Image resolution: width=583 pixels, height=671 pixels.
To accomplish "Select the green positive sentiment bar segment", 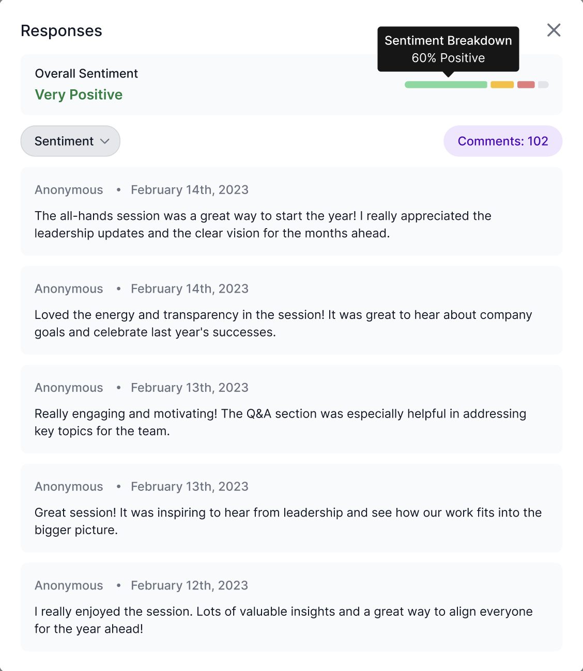I will coord(446,85).
